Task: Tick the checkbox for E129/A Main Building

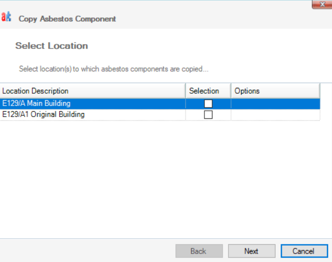Action: 208,104
